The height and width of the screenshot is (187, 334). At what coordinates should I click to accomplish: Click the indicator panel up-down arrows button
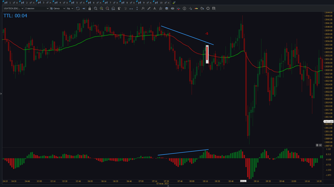[317, 145]
